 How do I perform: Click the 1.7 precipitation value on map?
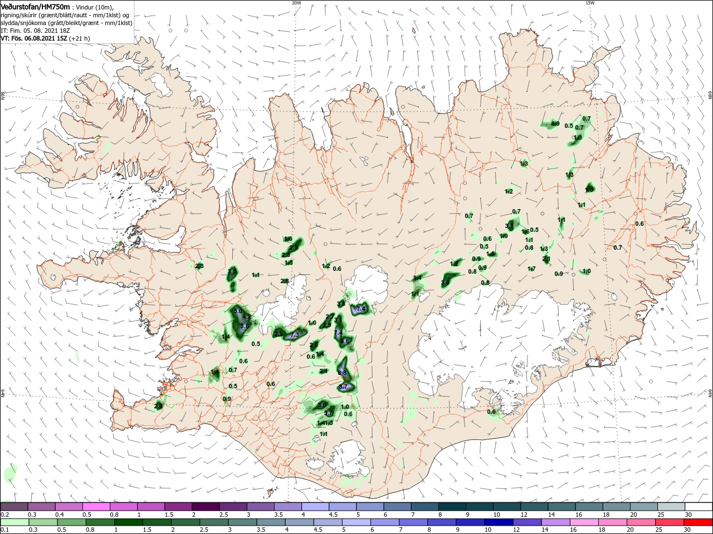pyautogui.click(x=531, y=269)
